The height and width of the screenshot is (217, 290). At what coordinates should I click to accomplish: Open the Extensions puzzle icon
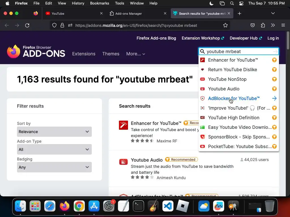point(263,25)
